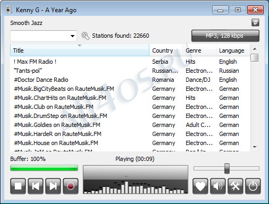Click the magnifier search icon

[85, 36]
